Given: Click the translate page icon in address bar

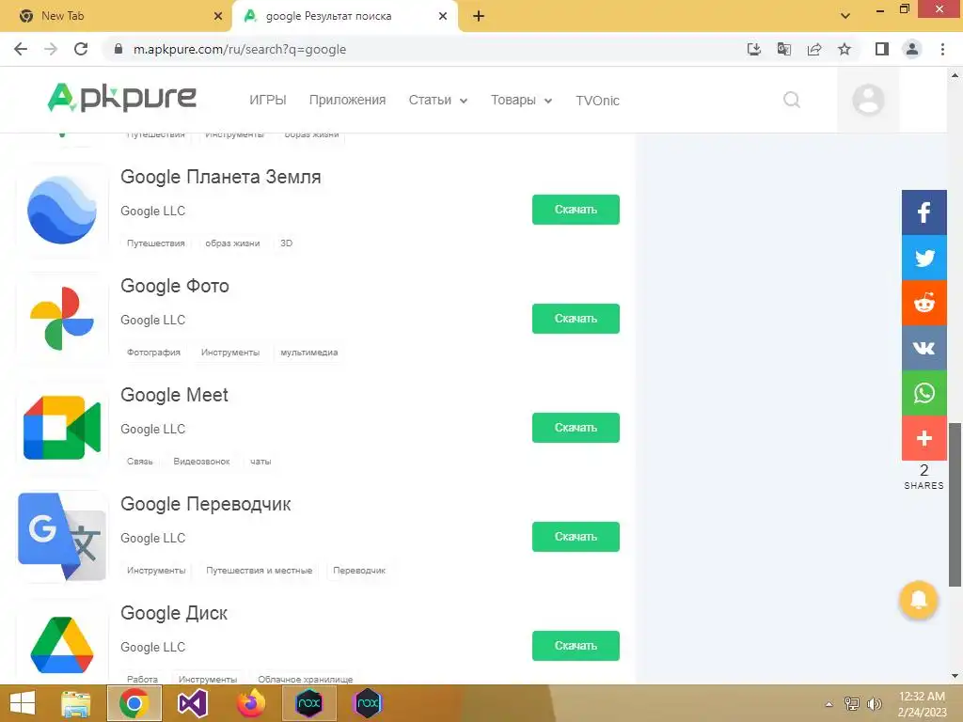Looking at the screenshot, I should coord(784,49).
